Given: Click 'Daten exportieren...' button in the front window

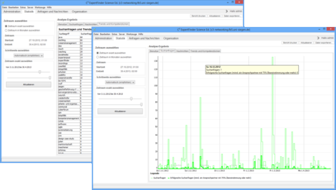Looking at the screenshot, I should (323, 43).
